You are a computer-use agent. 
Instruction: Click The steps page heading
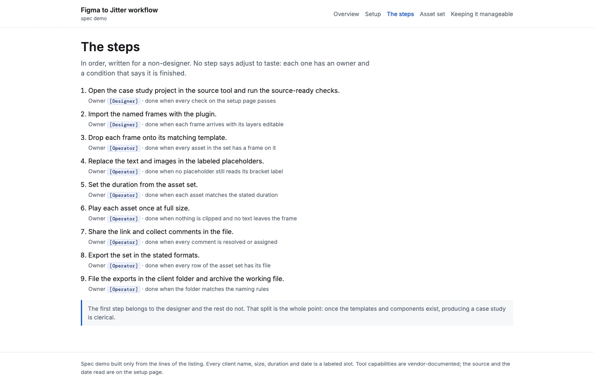pyautogui.click(x=110, y=47)
